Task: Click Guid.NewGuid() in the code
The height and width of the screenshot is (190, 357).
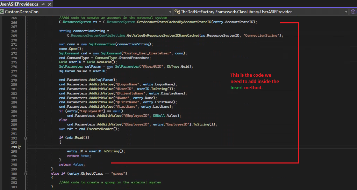Action: click(x=102, y=62)
